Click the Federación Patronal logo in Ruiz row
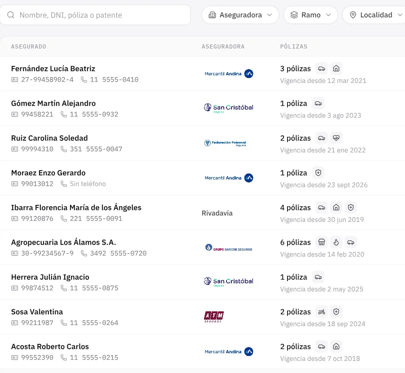 pos(225,143)
